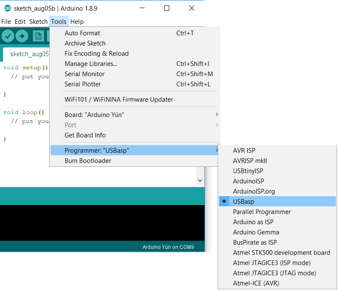The width and height of the screenshot is (341, 291).
Task: Select Arduino as ISP programmer
Action: click(278, 222)
